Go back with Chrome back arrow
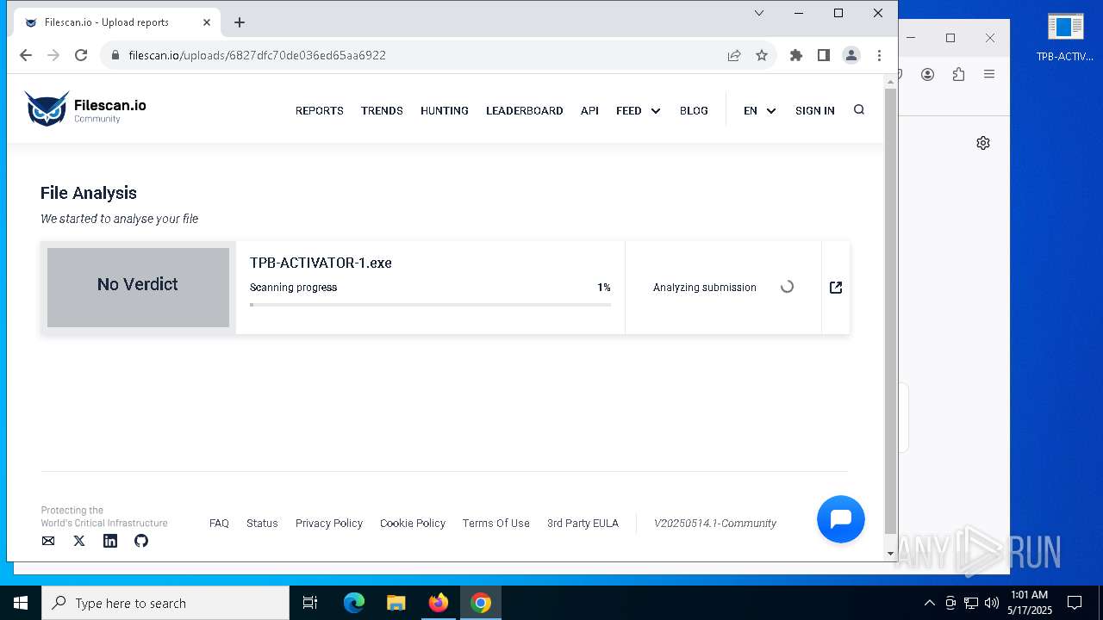1103x620 pixels. 25,55
